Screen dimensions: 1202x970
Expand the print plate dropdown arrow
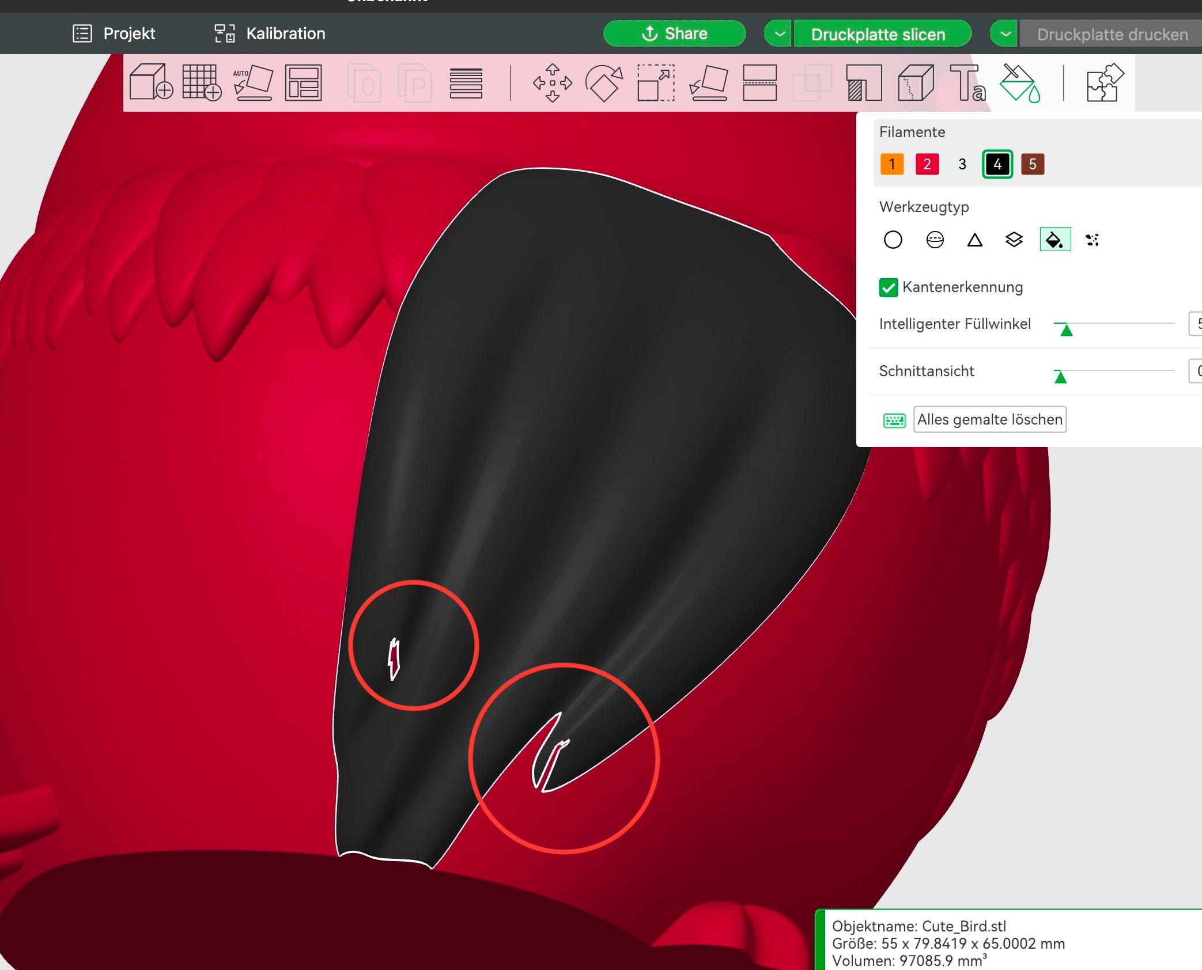coord(1005,34)
